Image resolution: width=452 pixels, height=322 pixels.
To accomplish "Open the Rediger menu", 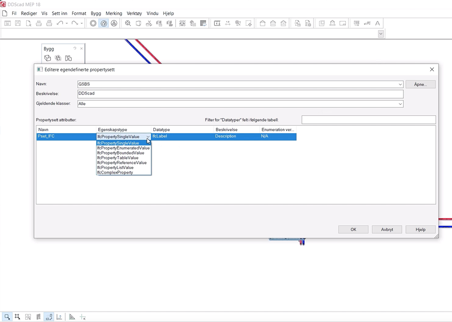I will coord(29,13).
